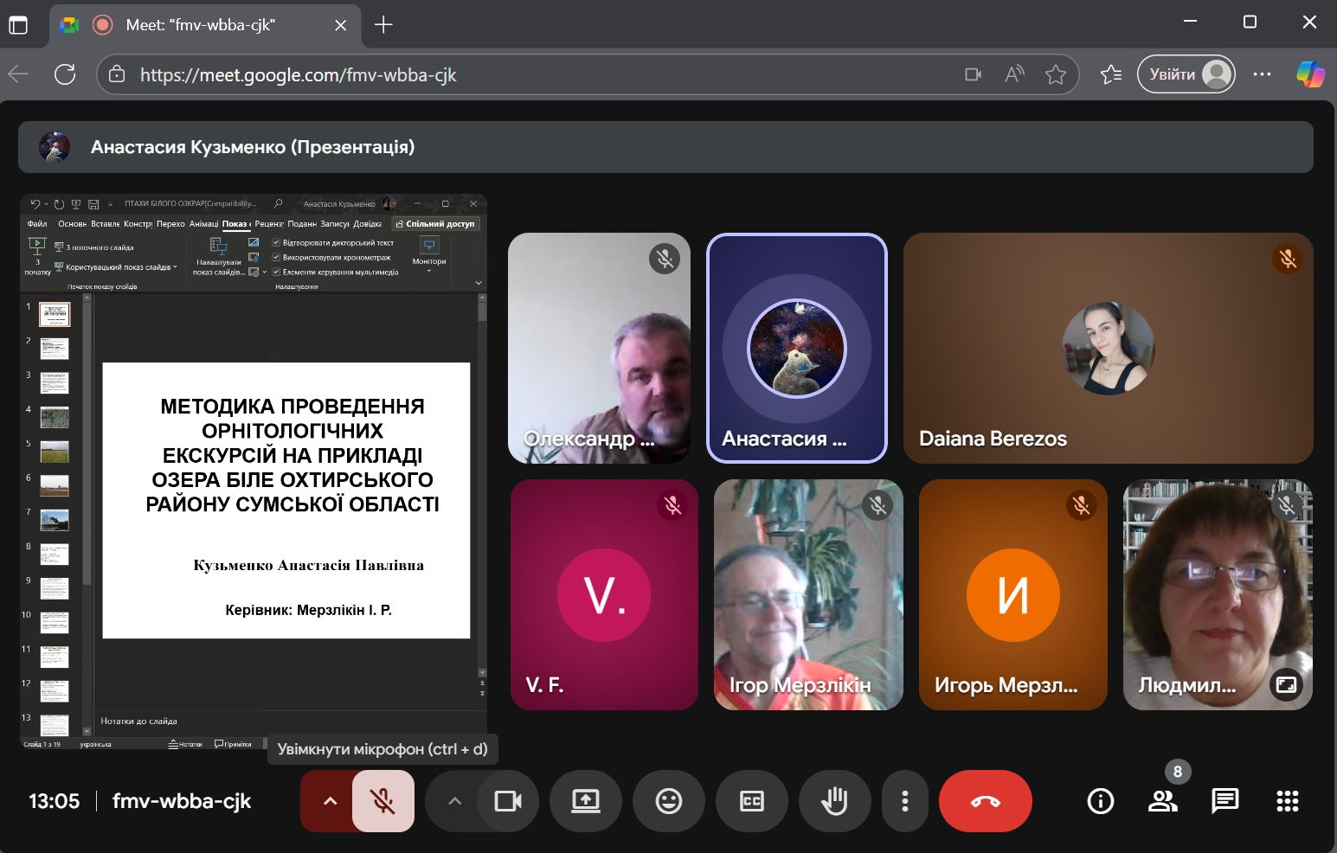Toggle the camera on
Screen dimensions: 1337x853
tap(507, 801)
